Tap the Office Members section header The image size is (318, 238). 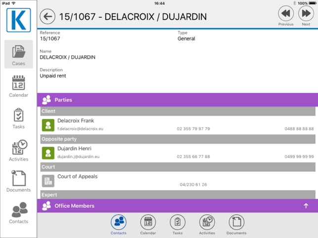178,206
